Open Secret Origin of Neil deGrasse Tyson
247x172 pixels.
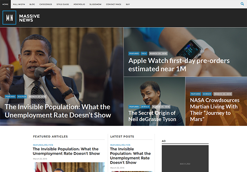click(152, 116)
